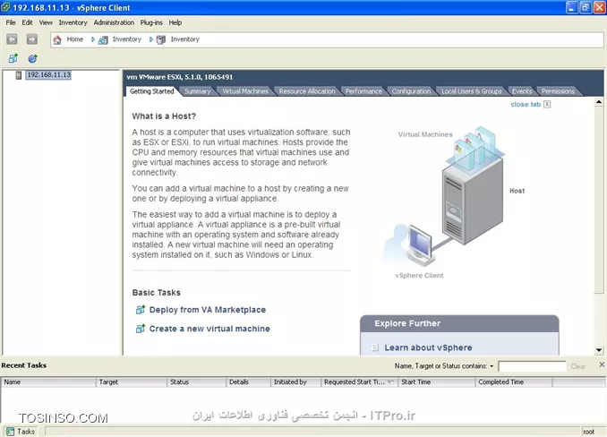Sort tasks by Initiated by column
Image resolution: width=607 pixels, height=437 pixels.
point(295,382)
